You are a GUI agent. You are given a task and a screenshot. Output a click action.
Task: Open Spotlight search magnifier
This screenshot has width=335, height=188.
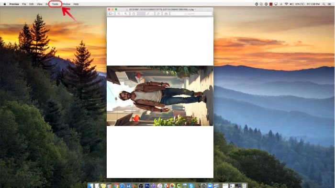[324, 4]
